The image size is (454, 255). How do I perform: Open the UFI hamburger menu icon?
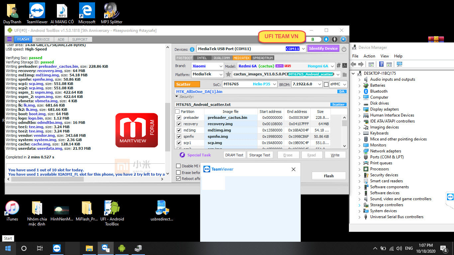9,39
